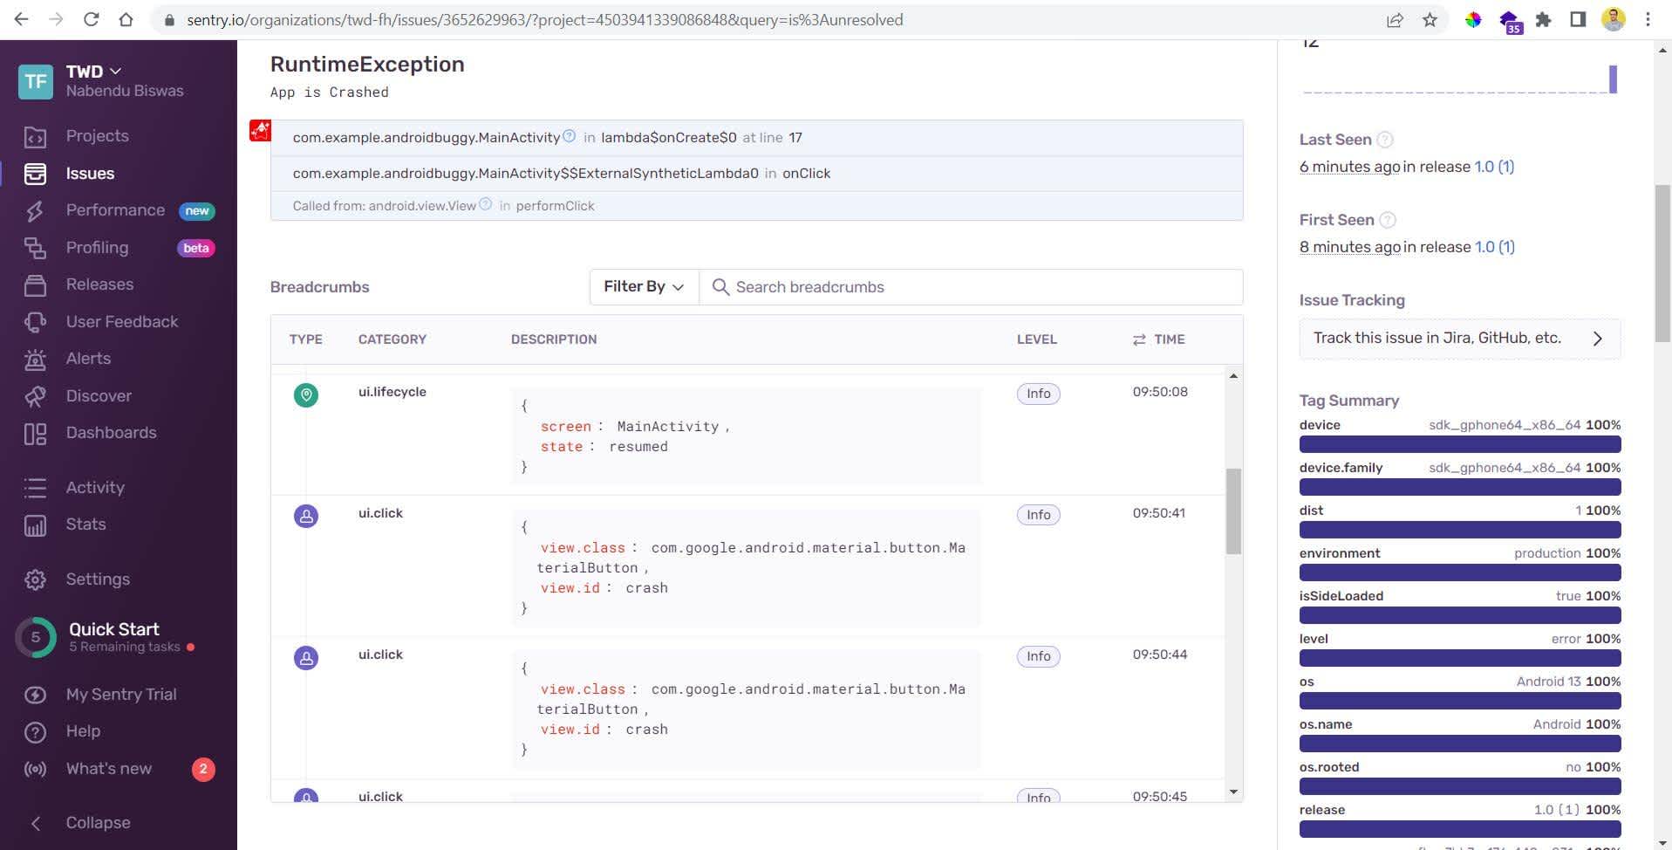Go to the Releases page
The width and height of the screenshot is (1672, 850).
pos(99,284)
